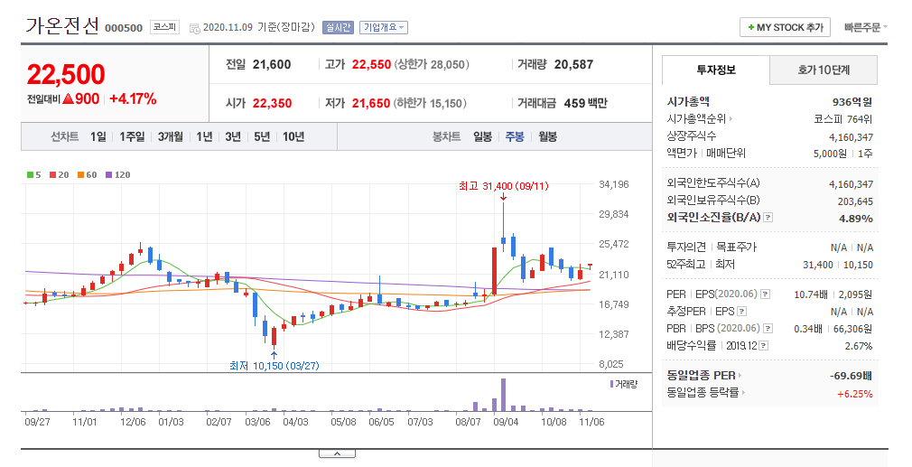This screenshot has height=467, width=912.
Task: Click the 코스피 764위 ranking value
Action: 843,119
